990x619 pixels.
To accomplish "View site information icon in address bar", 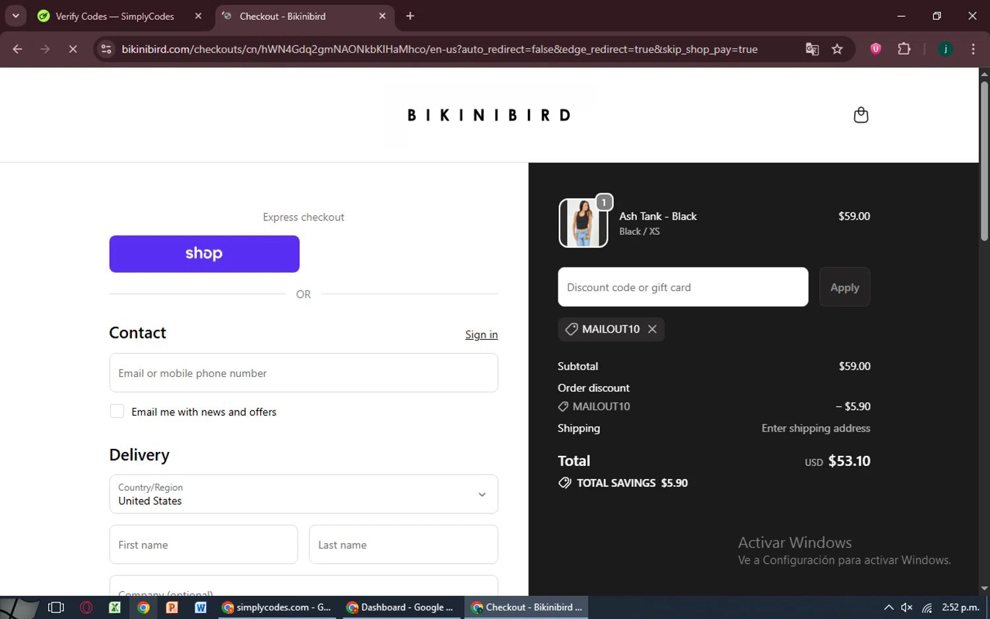I will [x=106, y=49].
